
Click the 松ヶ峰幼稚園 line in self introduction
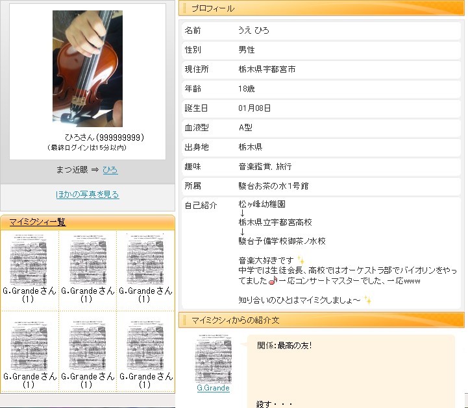[x=262, y=204]
